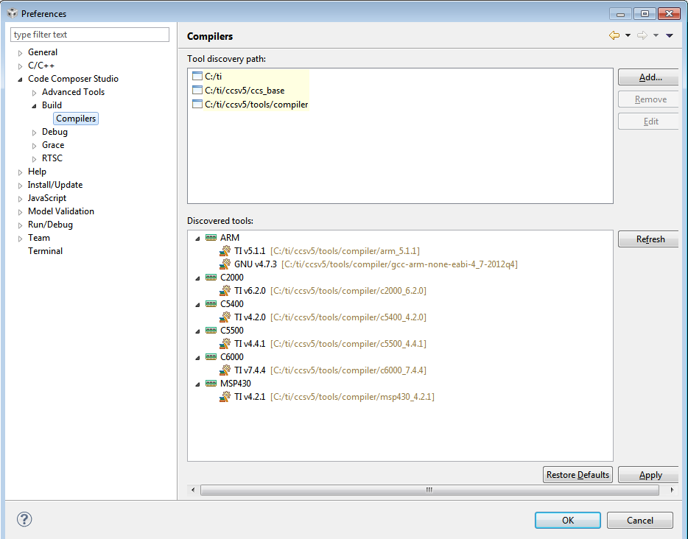This screenshot has width=688, height=539.
Task: Open the Advanced Tools preferences page
Action: (73, 92)
